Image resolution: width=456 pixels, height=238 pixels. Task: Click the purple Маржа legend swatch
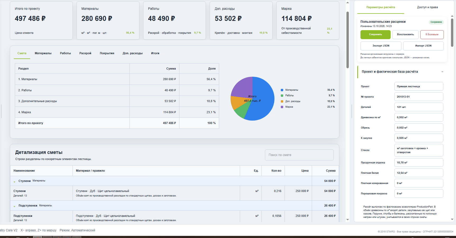point(282,107)
